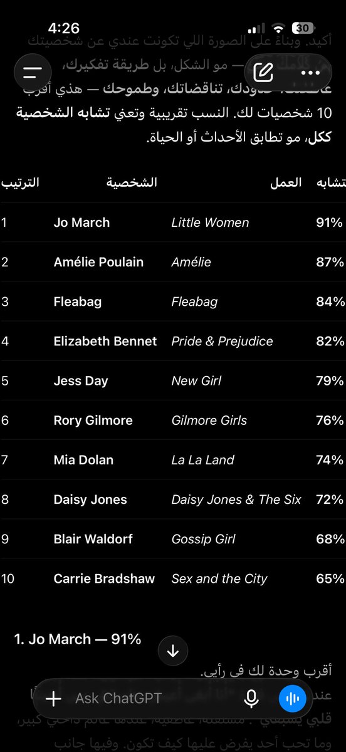This screenshot has height=752, width=346.
Task: Tap the Gilmore Girls work title
Action: (209, 420)
